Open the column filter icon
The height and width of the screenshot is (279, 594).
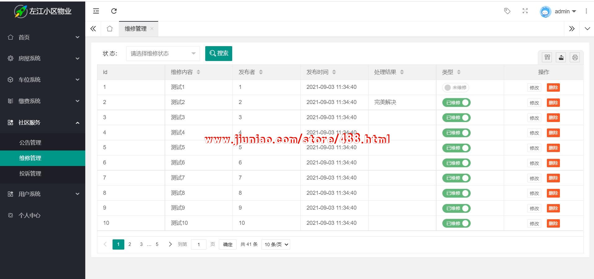(x=547, y=57)
